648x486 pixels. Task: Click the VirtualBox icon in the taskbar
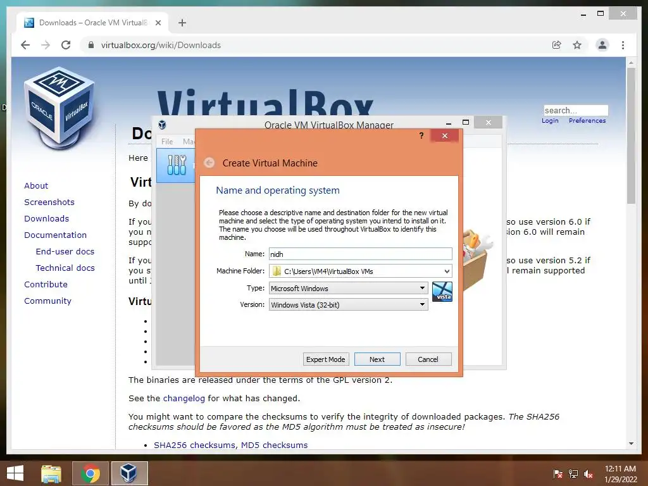(129, 473)
